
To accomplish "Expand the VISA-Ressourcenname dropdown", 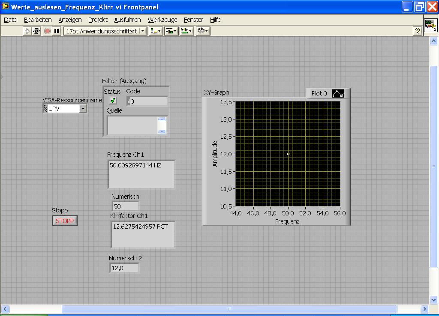I will click(83, 109).
